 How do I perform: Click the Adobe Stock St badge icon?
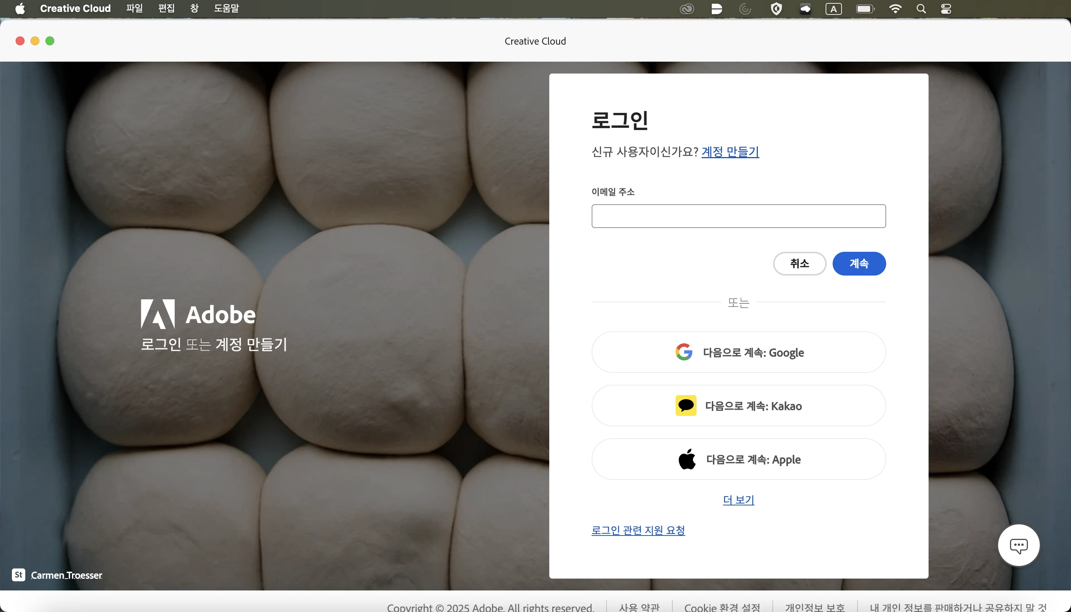[x=19, y=574]
